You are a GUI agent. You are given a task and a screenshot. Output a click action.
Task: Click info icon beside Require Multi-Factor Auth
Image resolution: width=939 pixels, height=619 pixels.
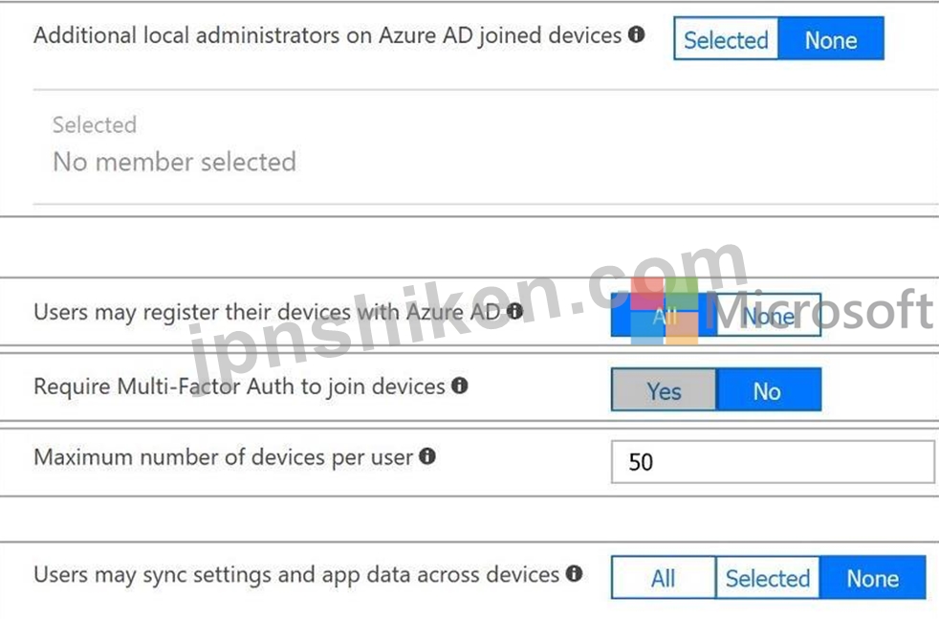459,386
